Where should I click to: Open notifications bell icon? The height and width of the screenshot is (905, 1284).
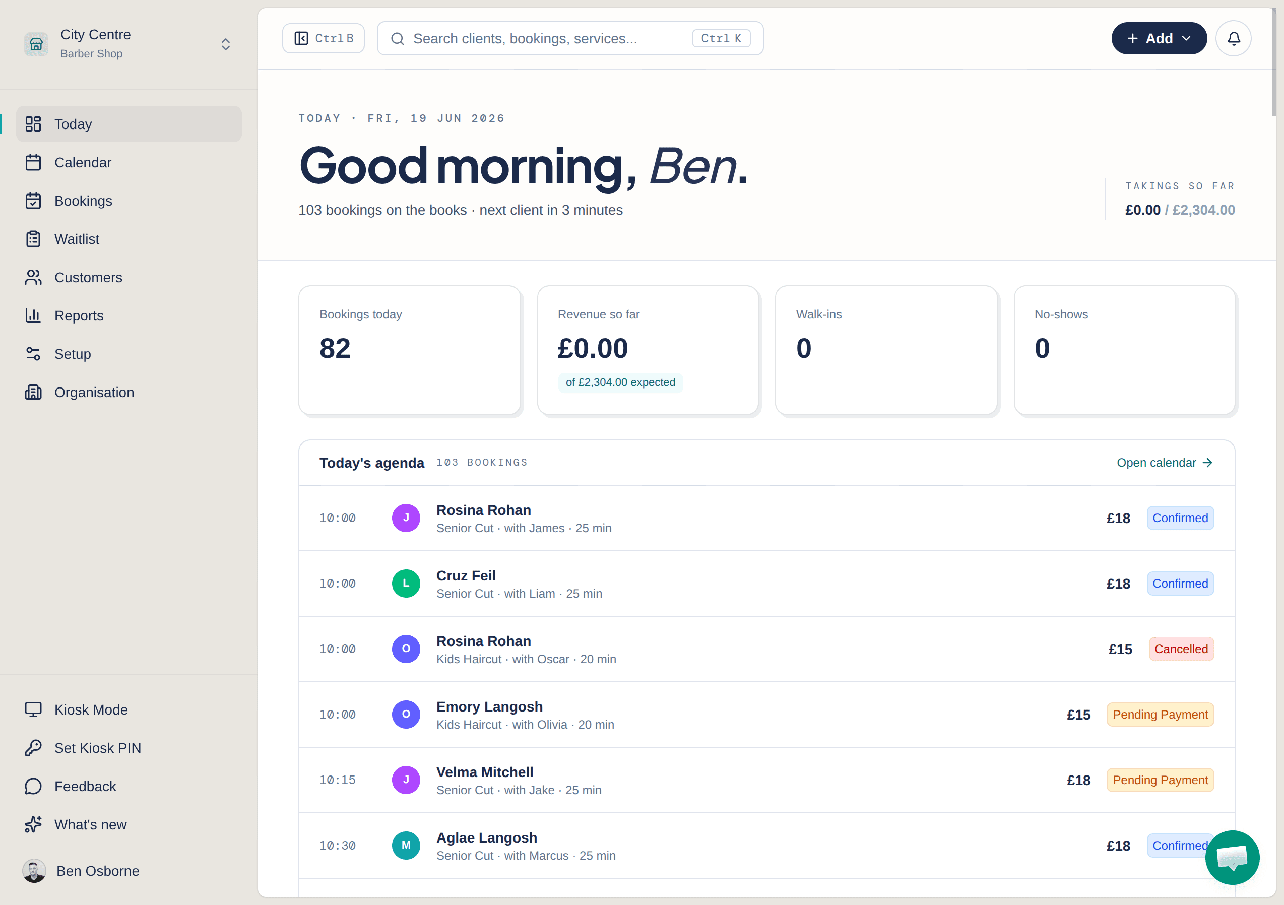point(1233,38)
